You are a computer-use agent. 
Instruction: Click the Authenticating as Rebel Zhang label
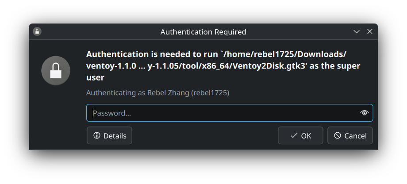point(157,92)
